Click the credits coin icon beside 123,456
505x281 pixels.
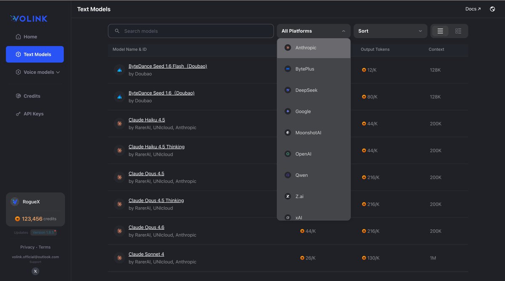coord(17,219)
